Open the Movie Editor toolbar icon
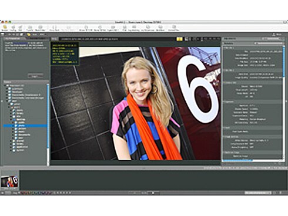 tap(40, 28)
